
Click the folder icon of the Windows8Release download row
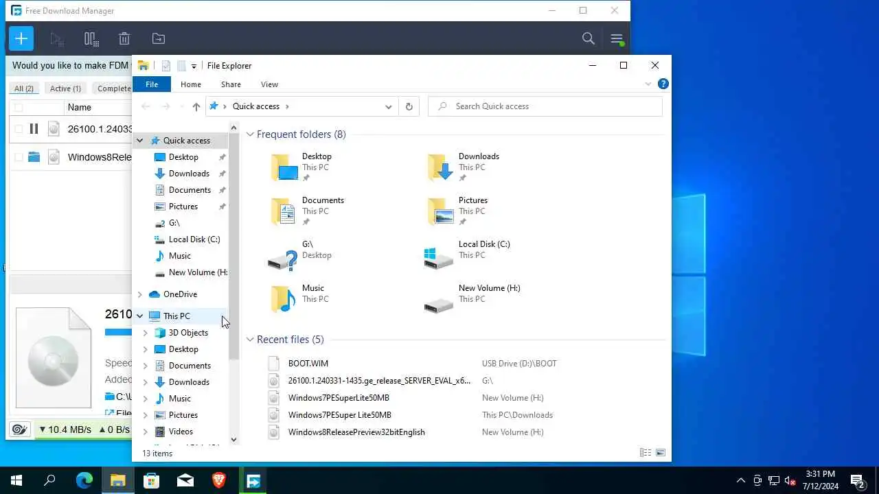[34, 157]
